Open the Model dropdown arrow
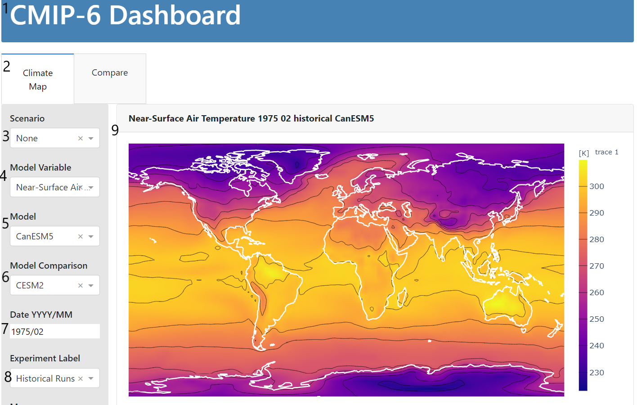 (x=91, y=236)
